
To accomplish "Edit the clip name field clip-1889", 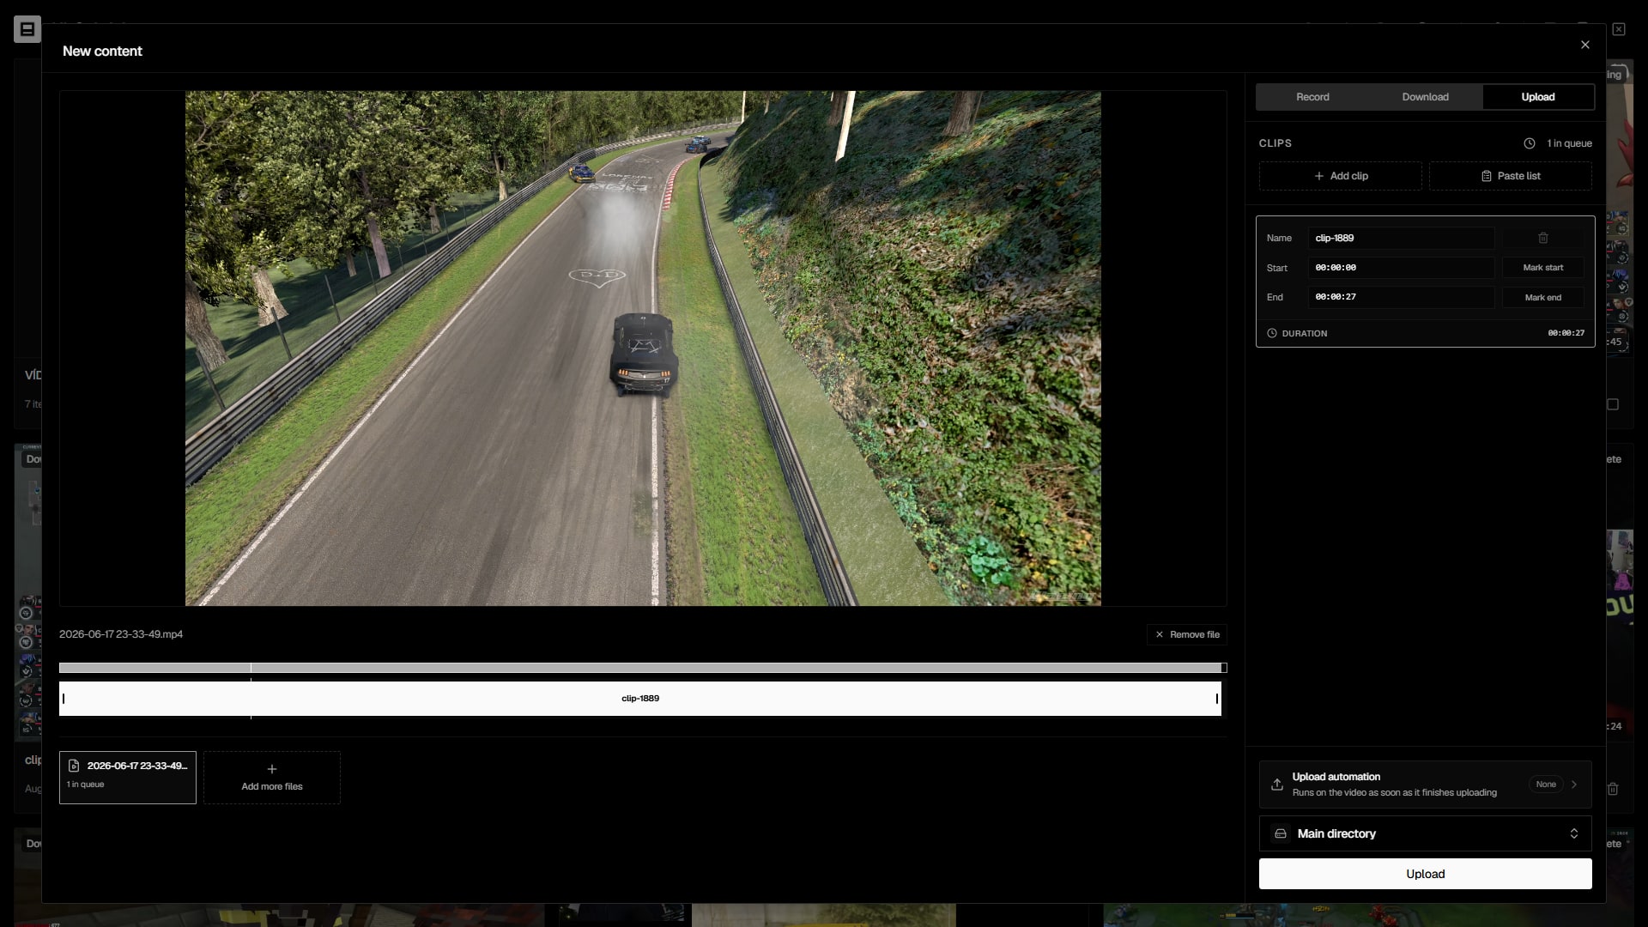I will [x=1401, y=238].
